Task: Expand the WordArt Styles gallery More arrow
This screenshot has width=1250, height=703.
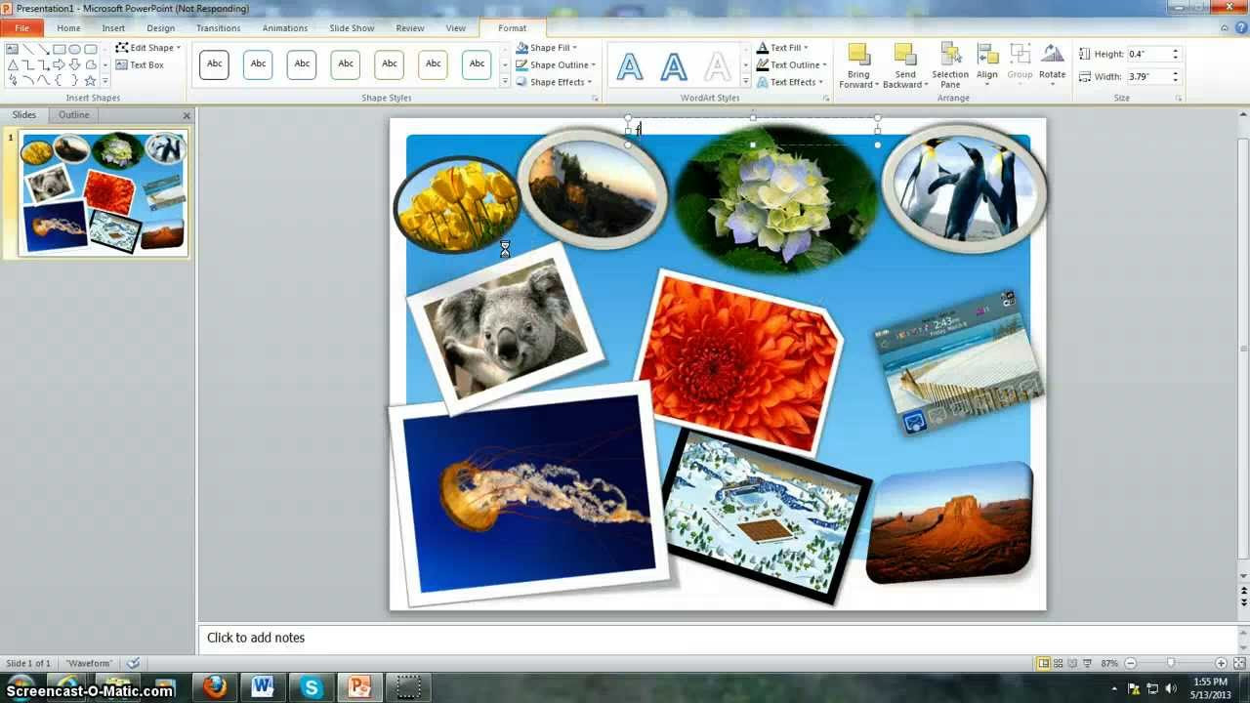Action: [746, 82]
